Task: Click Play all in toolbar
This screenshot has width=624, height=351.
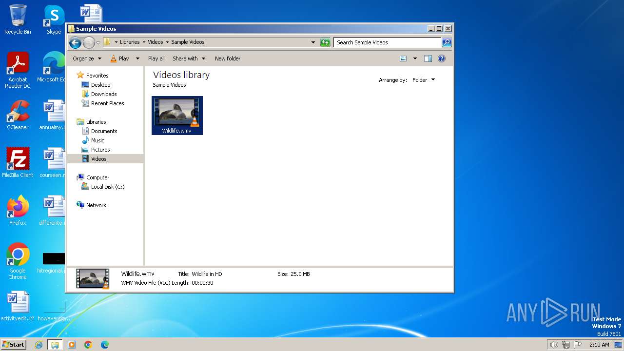Action: 156,58
